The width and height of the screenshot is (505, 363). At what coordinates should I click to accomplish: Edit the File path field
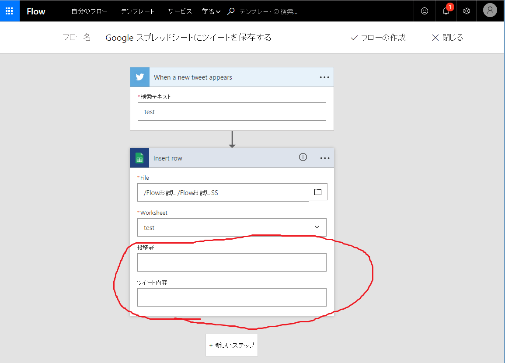[x=223, y=192]
